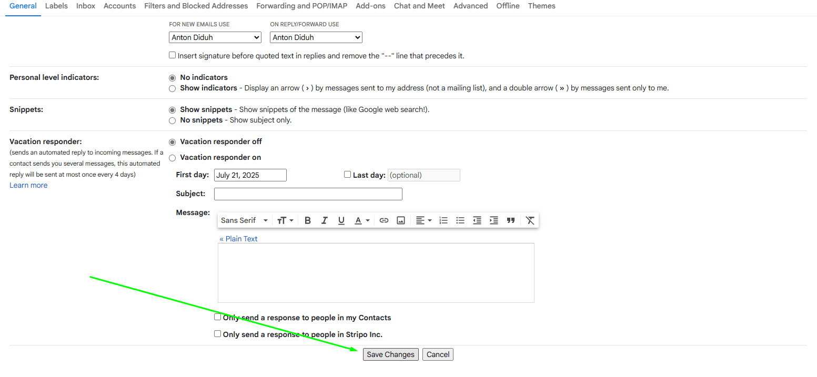Open the text alignment dropdown
The width and height of the screenshot is (817, 377).
pos(423,220)
